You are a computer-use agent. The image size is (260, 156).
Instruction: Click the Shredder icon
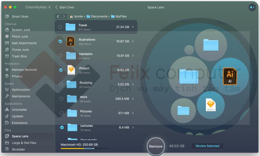click(x=7, y=149)
